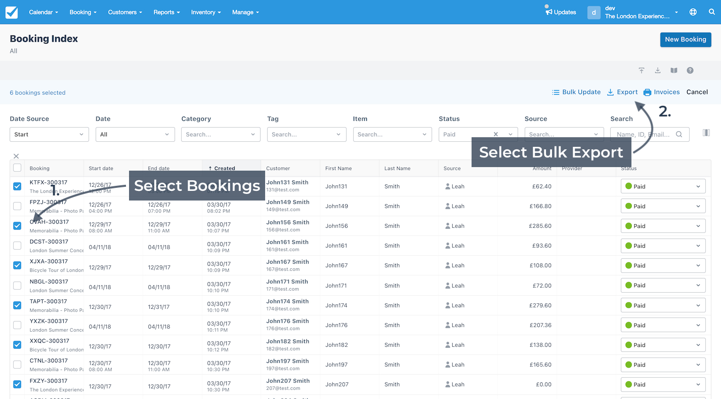The height and width of the screenshot is (399, 721).
Task: Open the Reports menu
Action: pos(167,12)
